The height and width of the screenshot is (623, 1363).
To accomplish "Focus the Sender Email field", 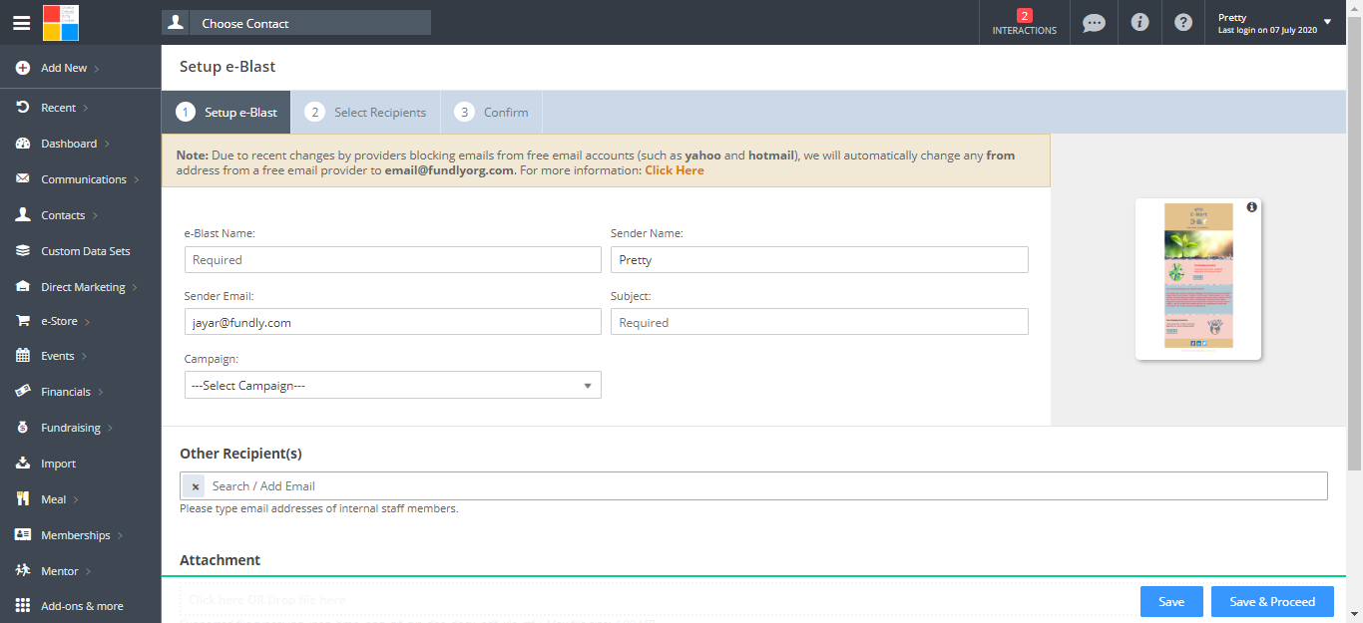I will tap(393, 322).
